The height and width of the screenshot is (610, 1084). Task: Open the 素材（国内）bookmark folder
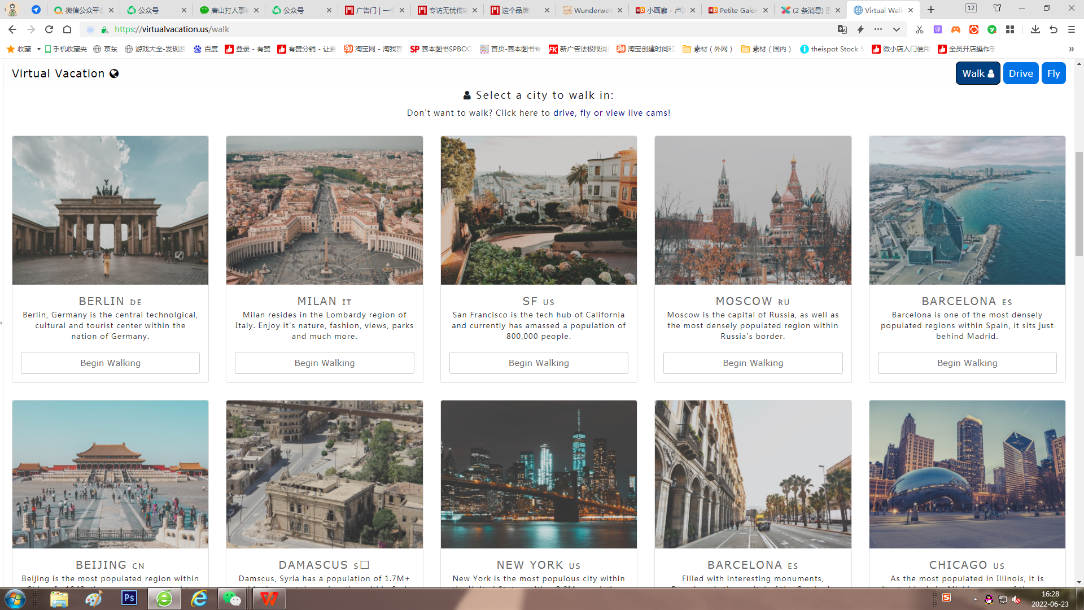tap(767, 49)
